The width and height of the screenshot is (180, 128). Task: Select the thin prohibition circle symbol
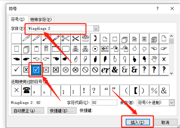tap(85, 70)
